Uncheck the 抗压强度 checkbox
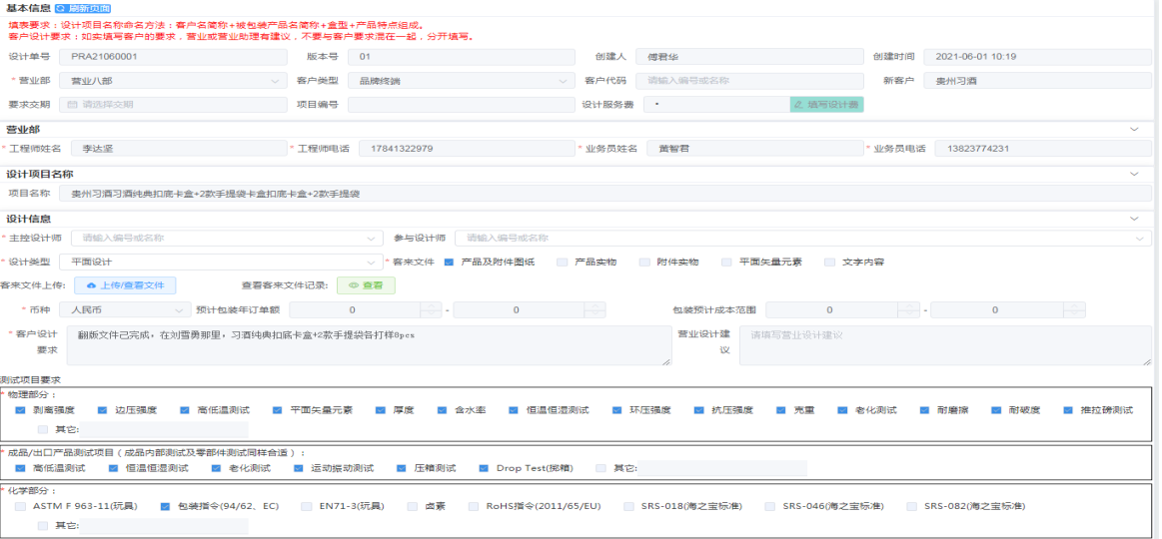This screenshot has width=1162, height=539. click(698, 409)
